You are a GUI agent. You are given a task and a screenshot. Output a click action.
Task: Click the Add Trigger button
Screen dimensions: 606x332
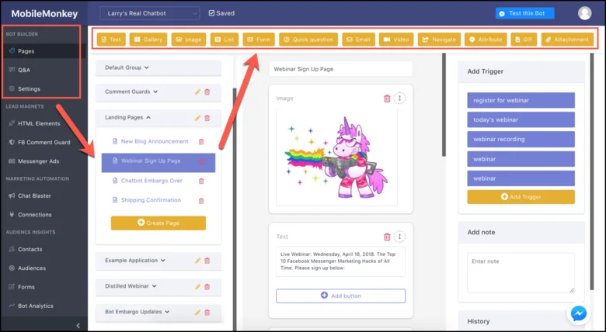521,197
